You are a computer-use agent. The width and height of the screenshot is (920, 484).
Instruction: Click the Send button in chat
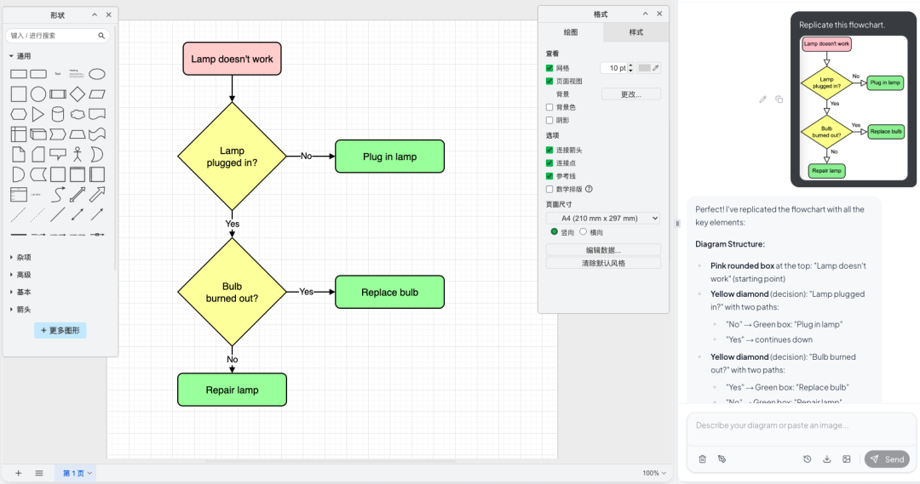point(887,458)
